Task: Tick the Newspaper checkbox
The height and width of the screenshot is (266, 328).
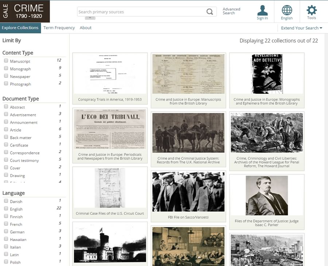Action: tap(6, 76)
